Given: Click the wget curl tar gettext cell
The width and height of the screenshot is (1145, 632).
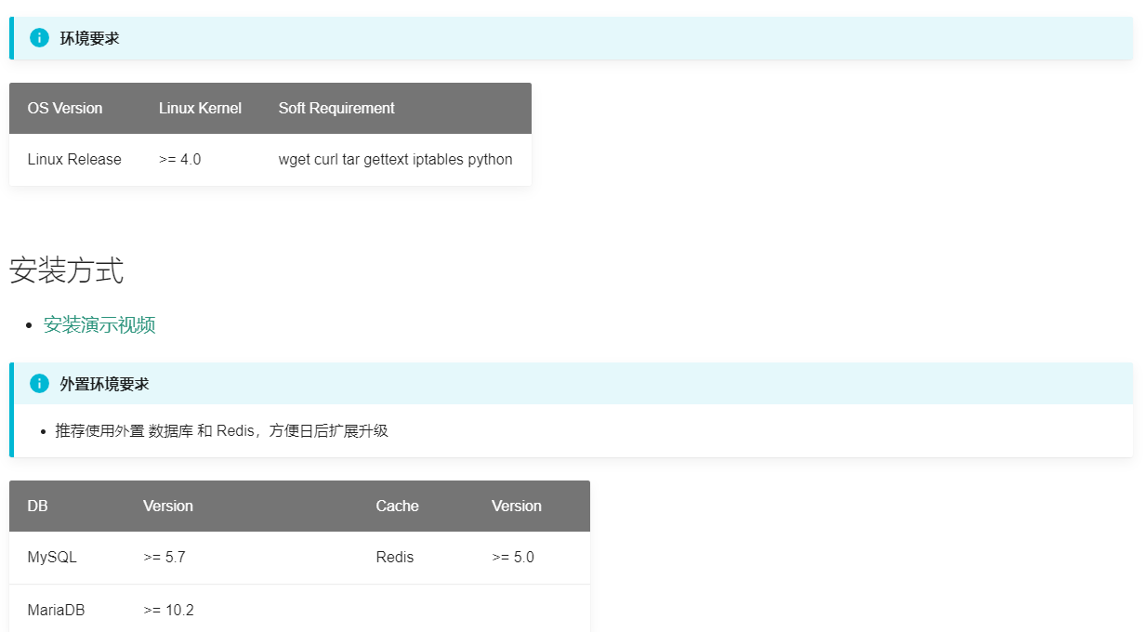Looking at the screenshot, I should pos(396,160).
